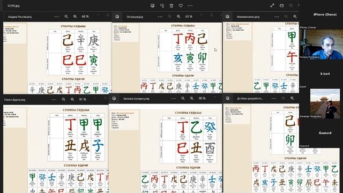The height and width of the screenshot is (193, 343).
Task: Click the Виталик Бутерин.png window title
Action: (136, 99)
